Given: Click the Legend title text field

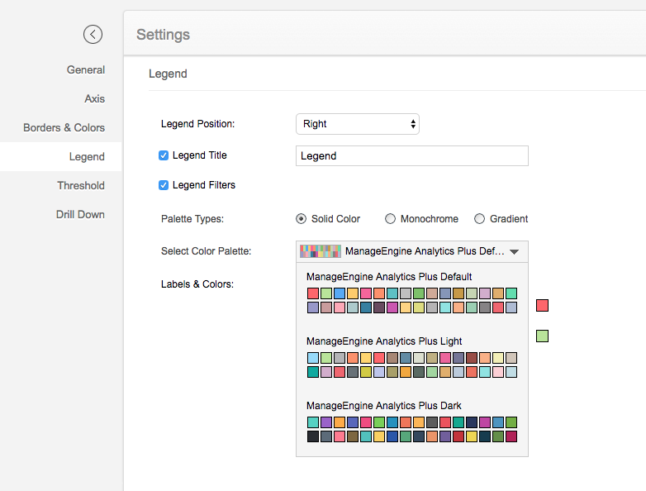Looking at the screenshot, I should coord(411,155).
